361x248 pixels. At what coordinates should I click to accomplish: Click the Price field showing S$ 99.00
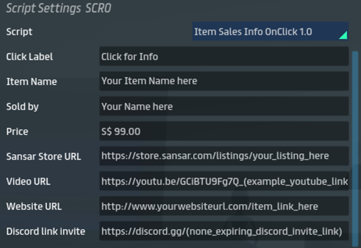point(224,131)
